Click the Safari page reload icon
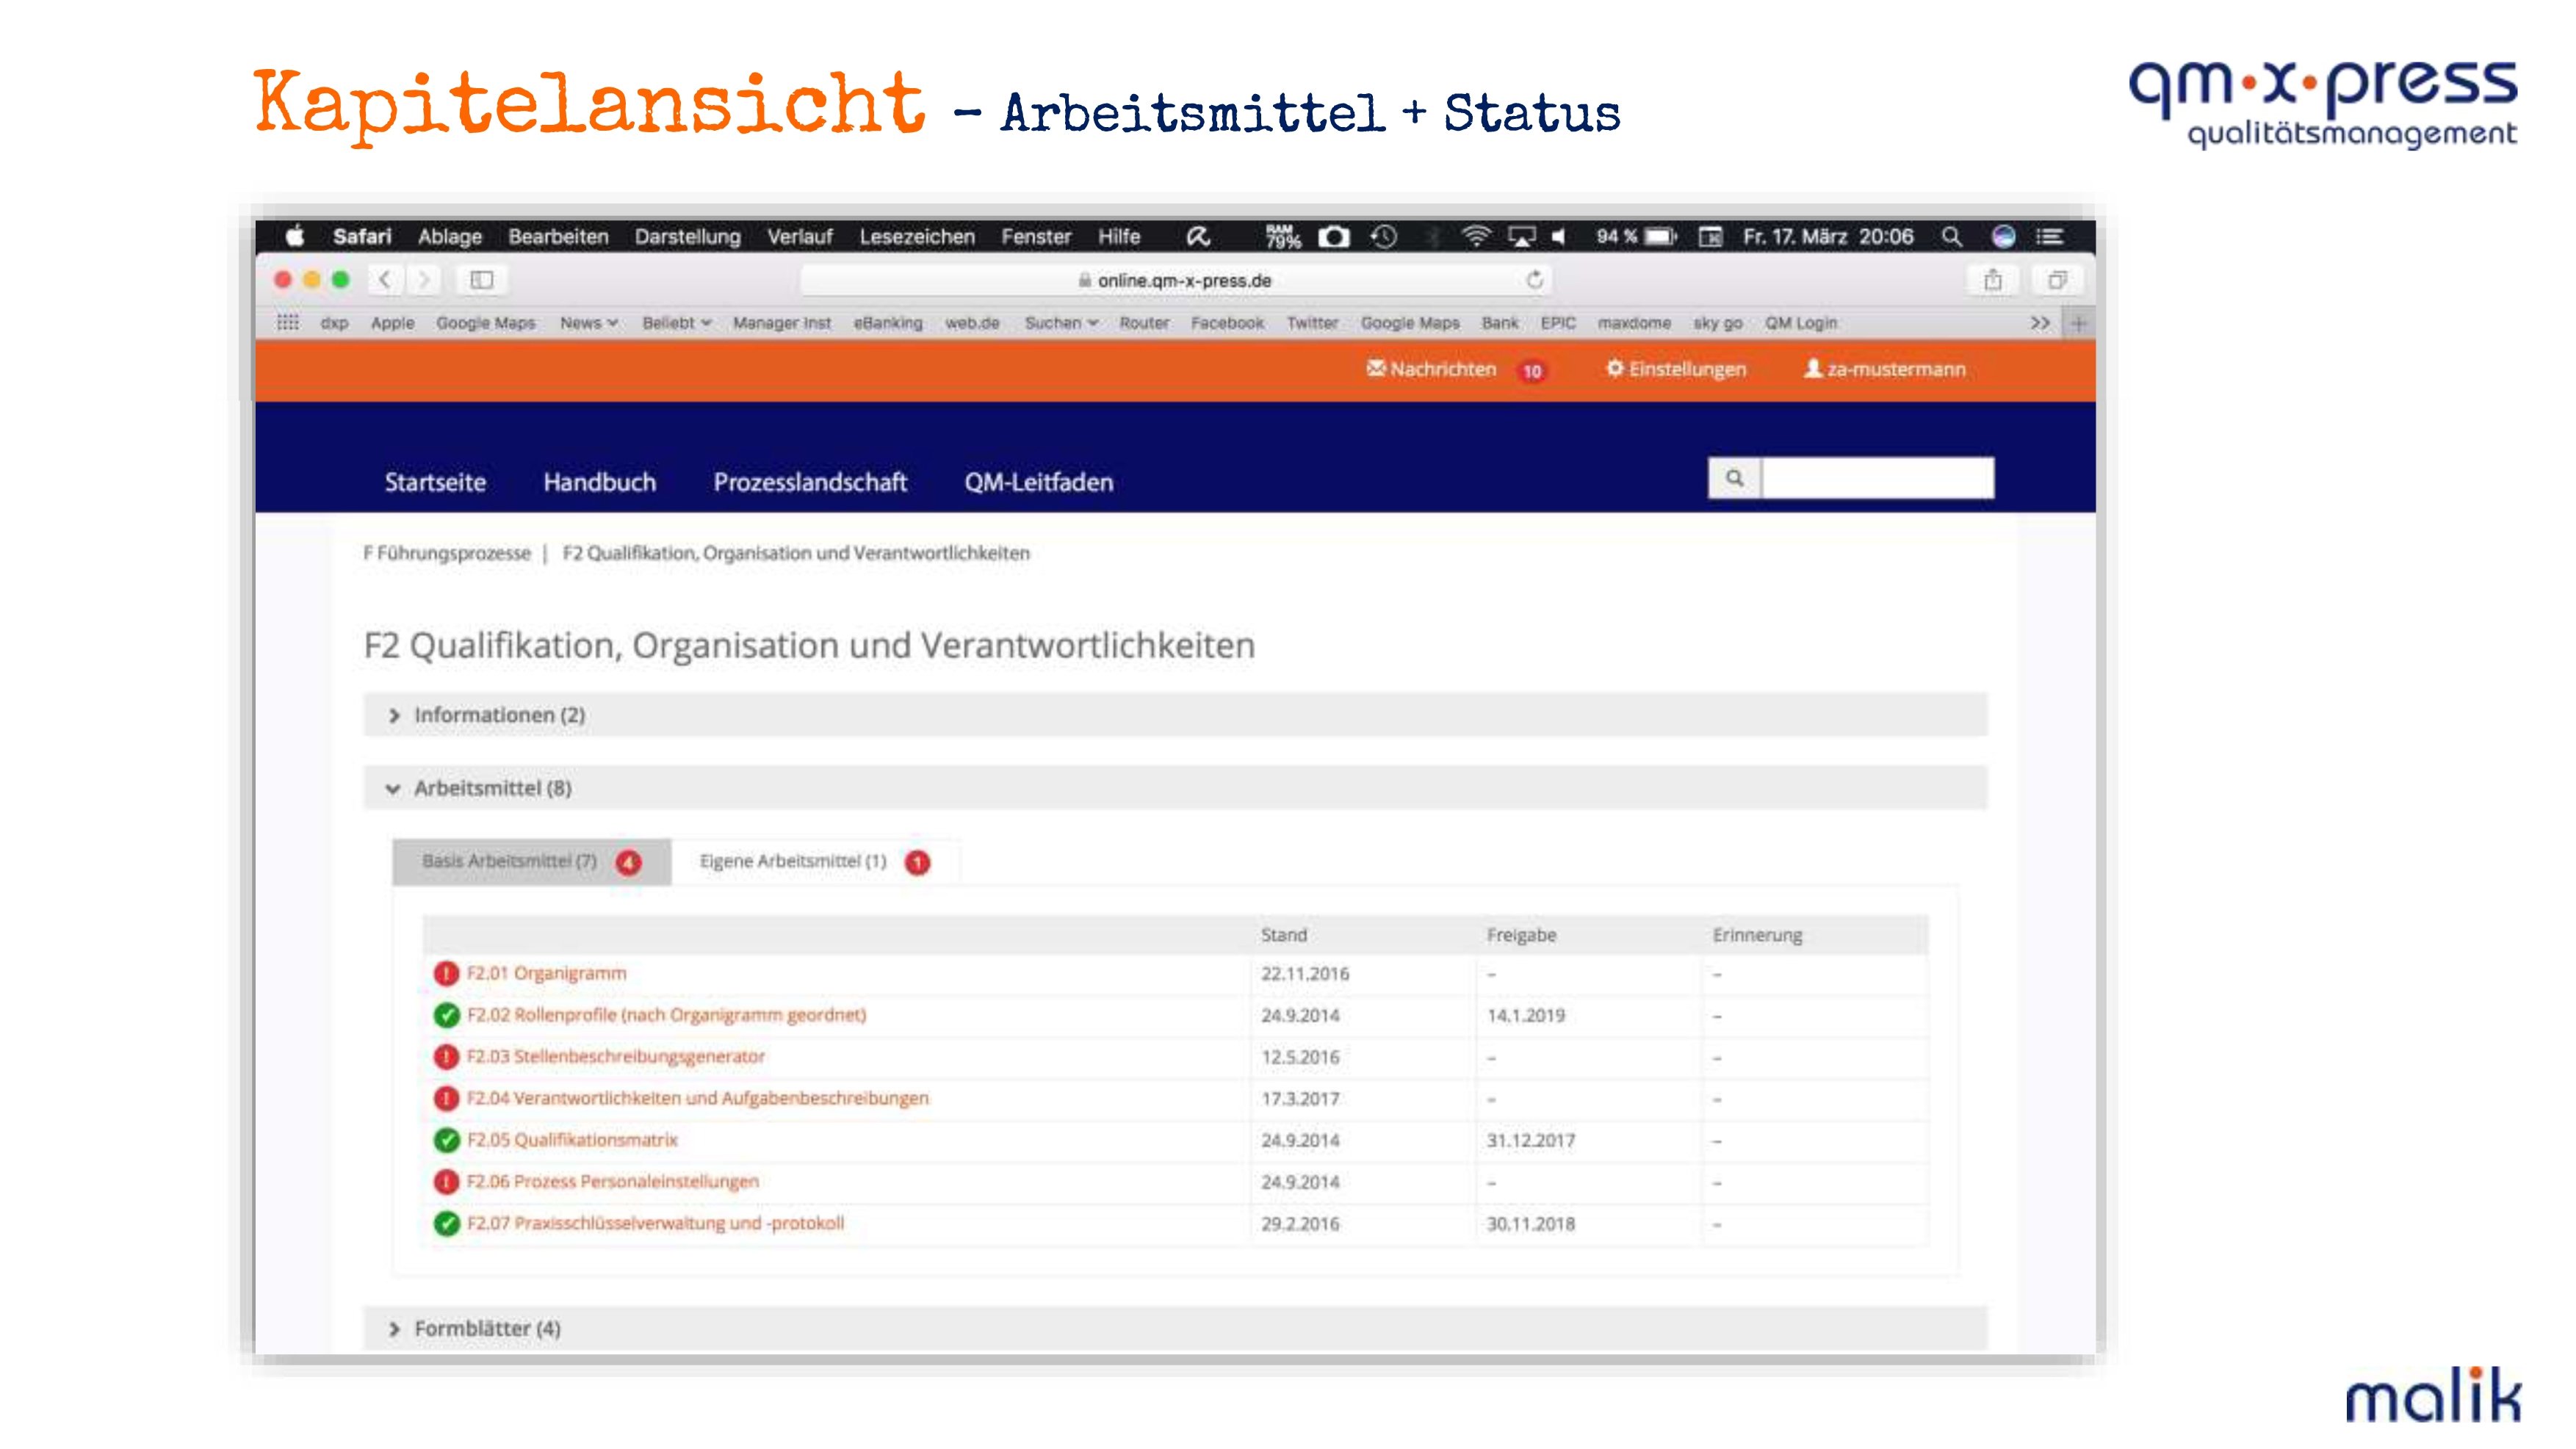The width and height of the screenshot is (2576, 1449). click(1535, 280)
